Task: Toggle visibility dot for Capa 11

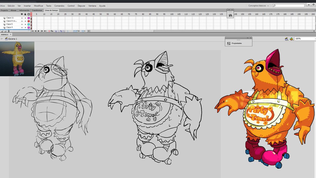Action: (x=22, y=18)
